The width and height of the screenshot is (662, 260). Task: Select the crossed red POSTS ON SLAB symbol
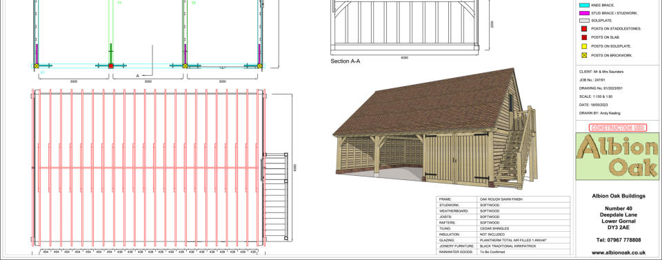pos(584,37)
